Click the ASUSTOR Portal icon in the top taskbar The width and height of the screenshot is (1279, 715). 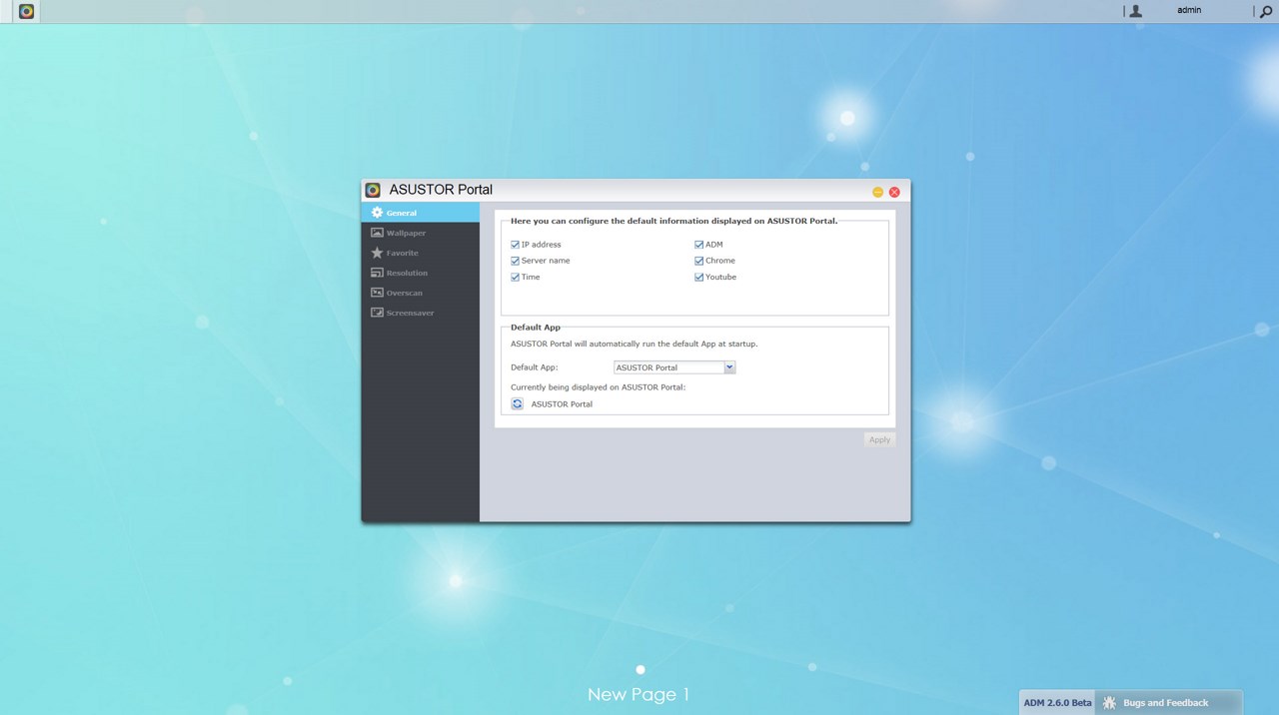pos(27,11)
